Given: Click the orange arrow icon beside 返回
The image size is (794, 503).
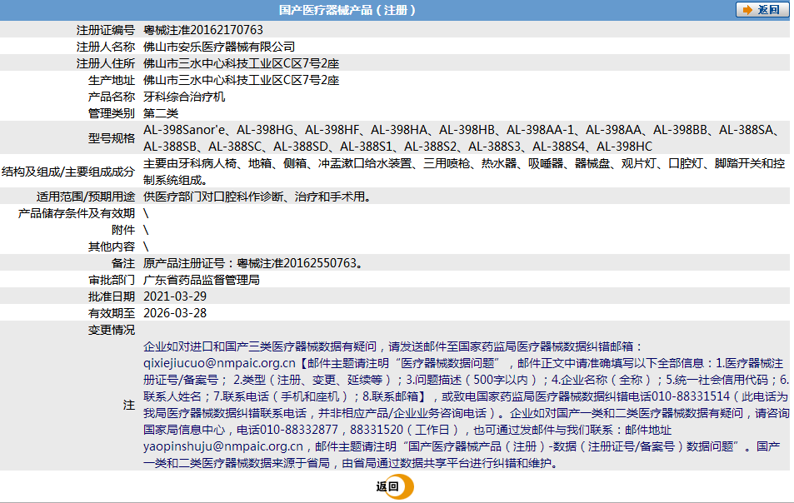Looking at the screenshot, I should click(747, 10).
